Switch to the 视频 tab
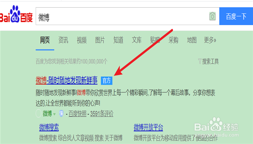Viewport: 253px width, 144px height. click(82, 40)
